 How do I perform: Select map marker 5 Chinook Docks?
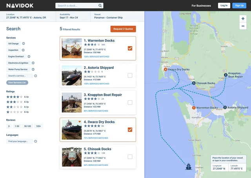[x=194, y=83]
